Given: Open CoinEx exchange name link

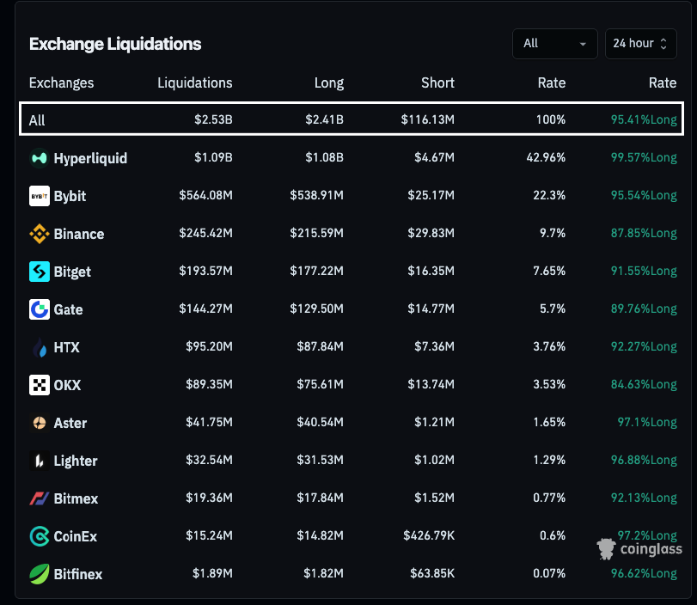Looking at the screenshot, I should (75, 536).
